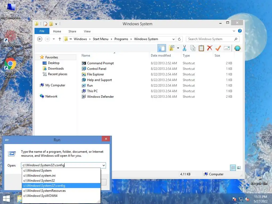
Task: Refresh the Windows System folder
Action: pos(179,39)
